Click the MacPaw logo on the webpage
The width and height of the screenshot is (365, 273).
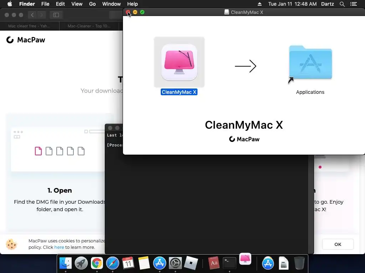point(26,40)
